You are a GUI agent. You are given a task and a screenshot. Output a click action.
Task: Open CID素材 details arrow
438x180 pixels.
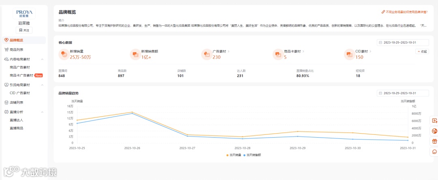coord(370,51)
